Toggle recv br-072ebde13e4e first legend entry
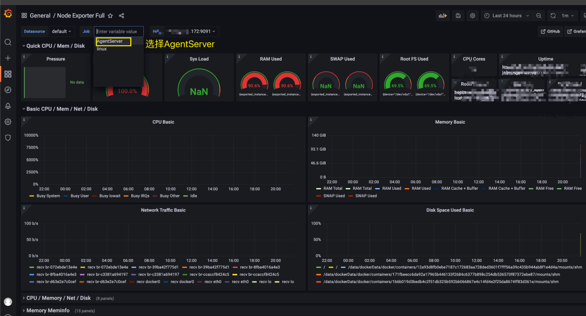The width and height of the screenshot is (586, 316). pos(57,267)
